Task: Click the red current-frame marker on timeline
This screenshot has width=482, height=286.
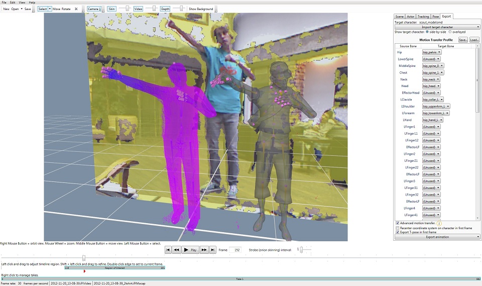Action: (x=84, y=271)
